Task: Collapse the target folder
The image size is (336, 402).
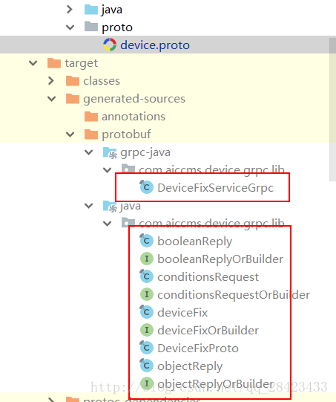Action: pyautogui.click(x=33, y=63)
